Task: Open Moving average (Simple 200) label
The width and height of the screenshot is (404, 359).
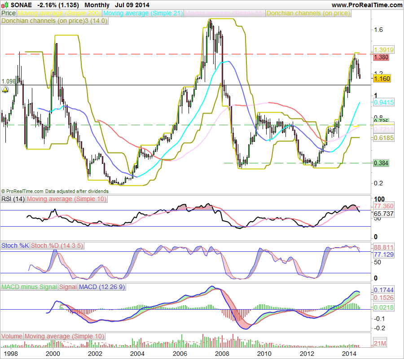Action: click(x=59, y=13)
